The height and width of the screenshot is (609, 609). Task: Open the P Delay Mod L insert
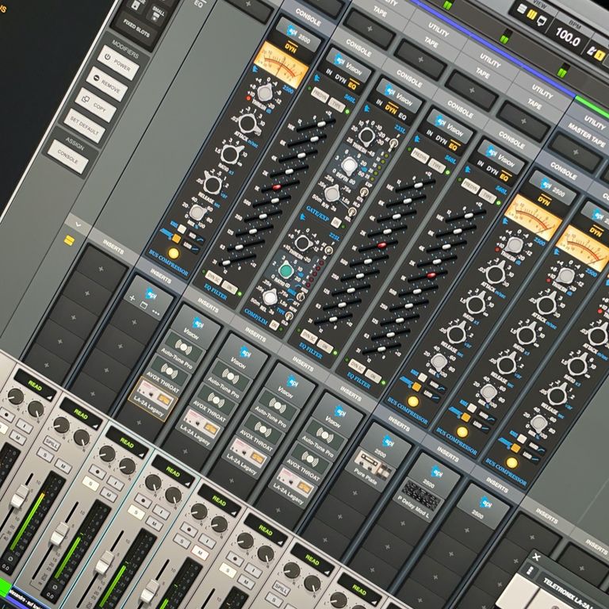(419, 499)
